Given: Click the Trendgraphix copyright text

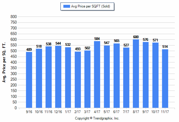Looking at the screenshot, I should coord(97,118).
